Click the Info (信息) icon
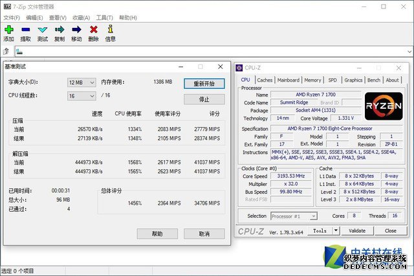The height and width of the screenshot is (276, 414). click(111, 29)
